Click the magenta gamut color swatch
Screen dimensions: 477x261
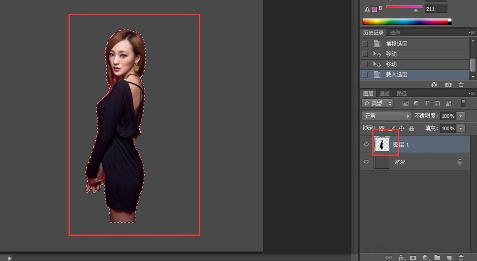point(374,10)
